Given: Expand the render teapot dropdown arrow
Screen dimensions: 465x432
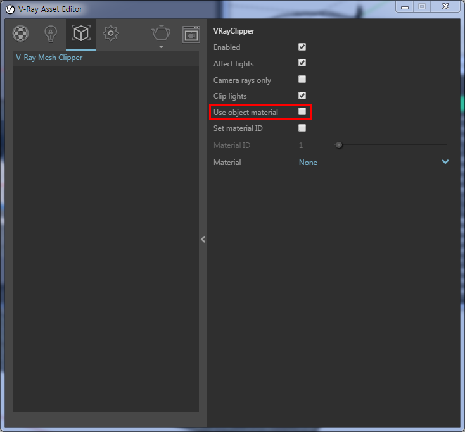Looking at the screenshot, I should click(161, 47).
